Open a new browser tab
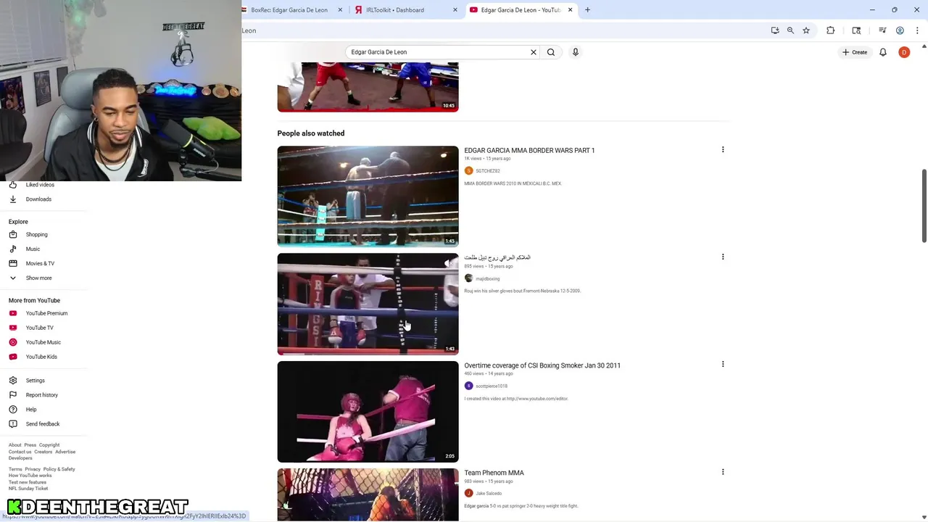The image size is (928, 522). (587, 10)
